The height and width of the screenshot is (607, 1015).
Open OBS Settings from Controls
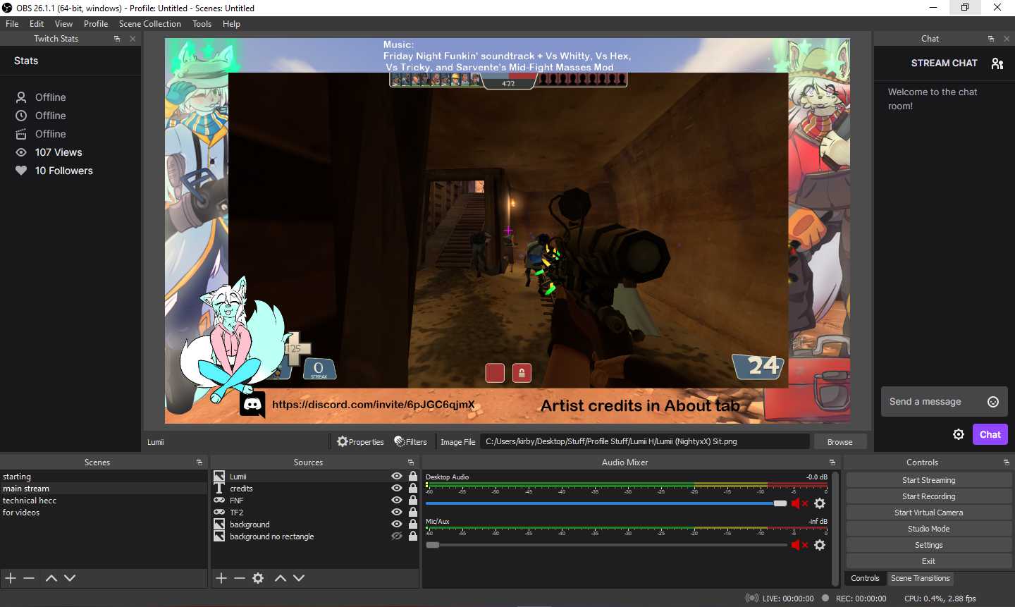(929, 545)
